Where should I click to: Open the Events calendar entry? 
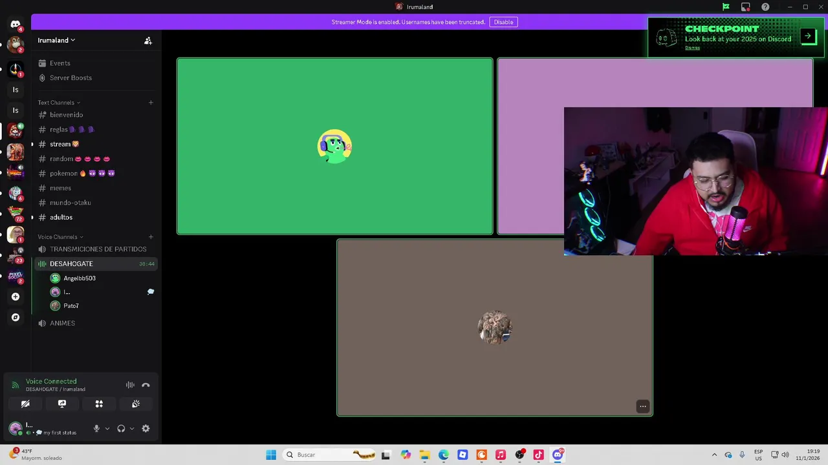point(96,63)
